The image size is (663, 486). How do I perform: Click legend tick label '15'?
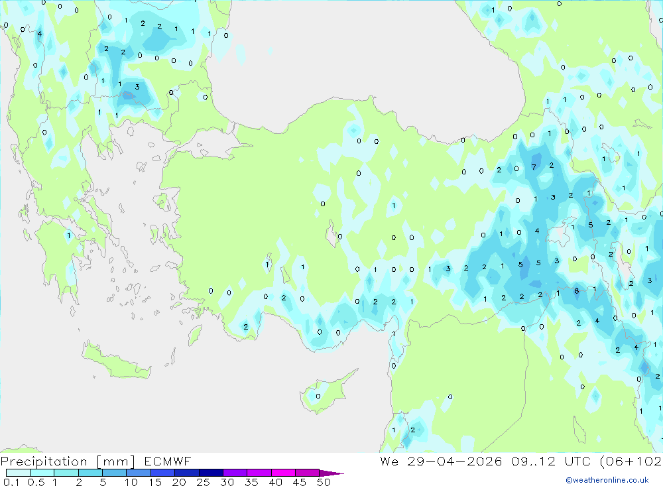click(x=154, y=482)
